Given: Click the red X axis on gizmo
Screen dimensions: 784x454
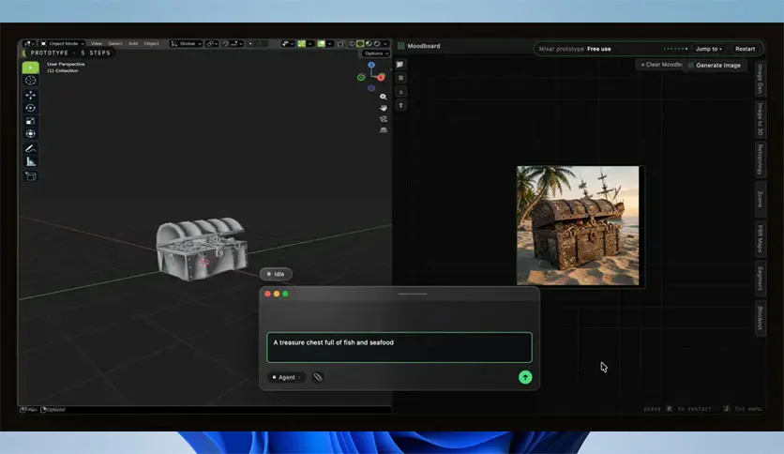Looking at the screenshot, I should point(381,77).
